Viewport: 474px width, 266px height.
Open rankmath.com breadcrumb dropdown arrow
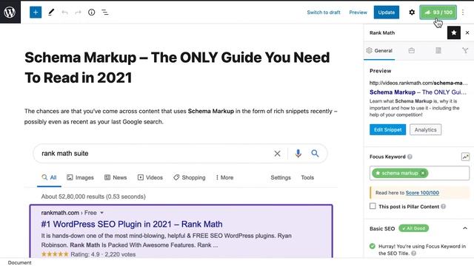[x=102, y=213]
